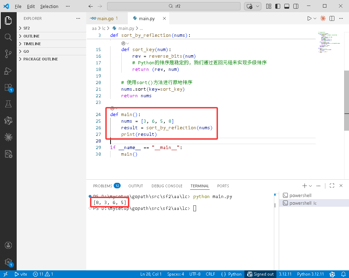
Task: Open the Extensions view
Action: (8, 88)
